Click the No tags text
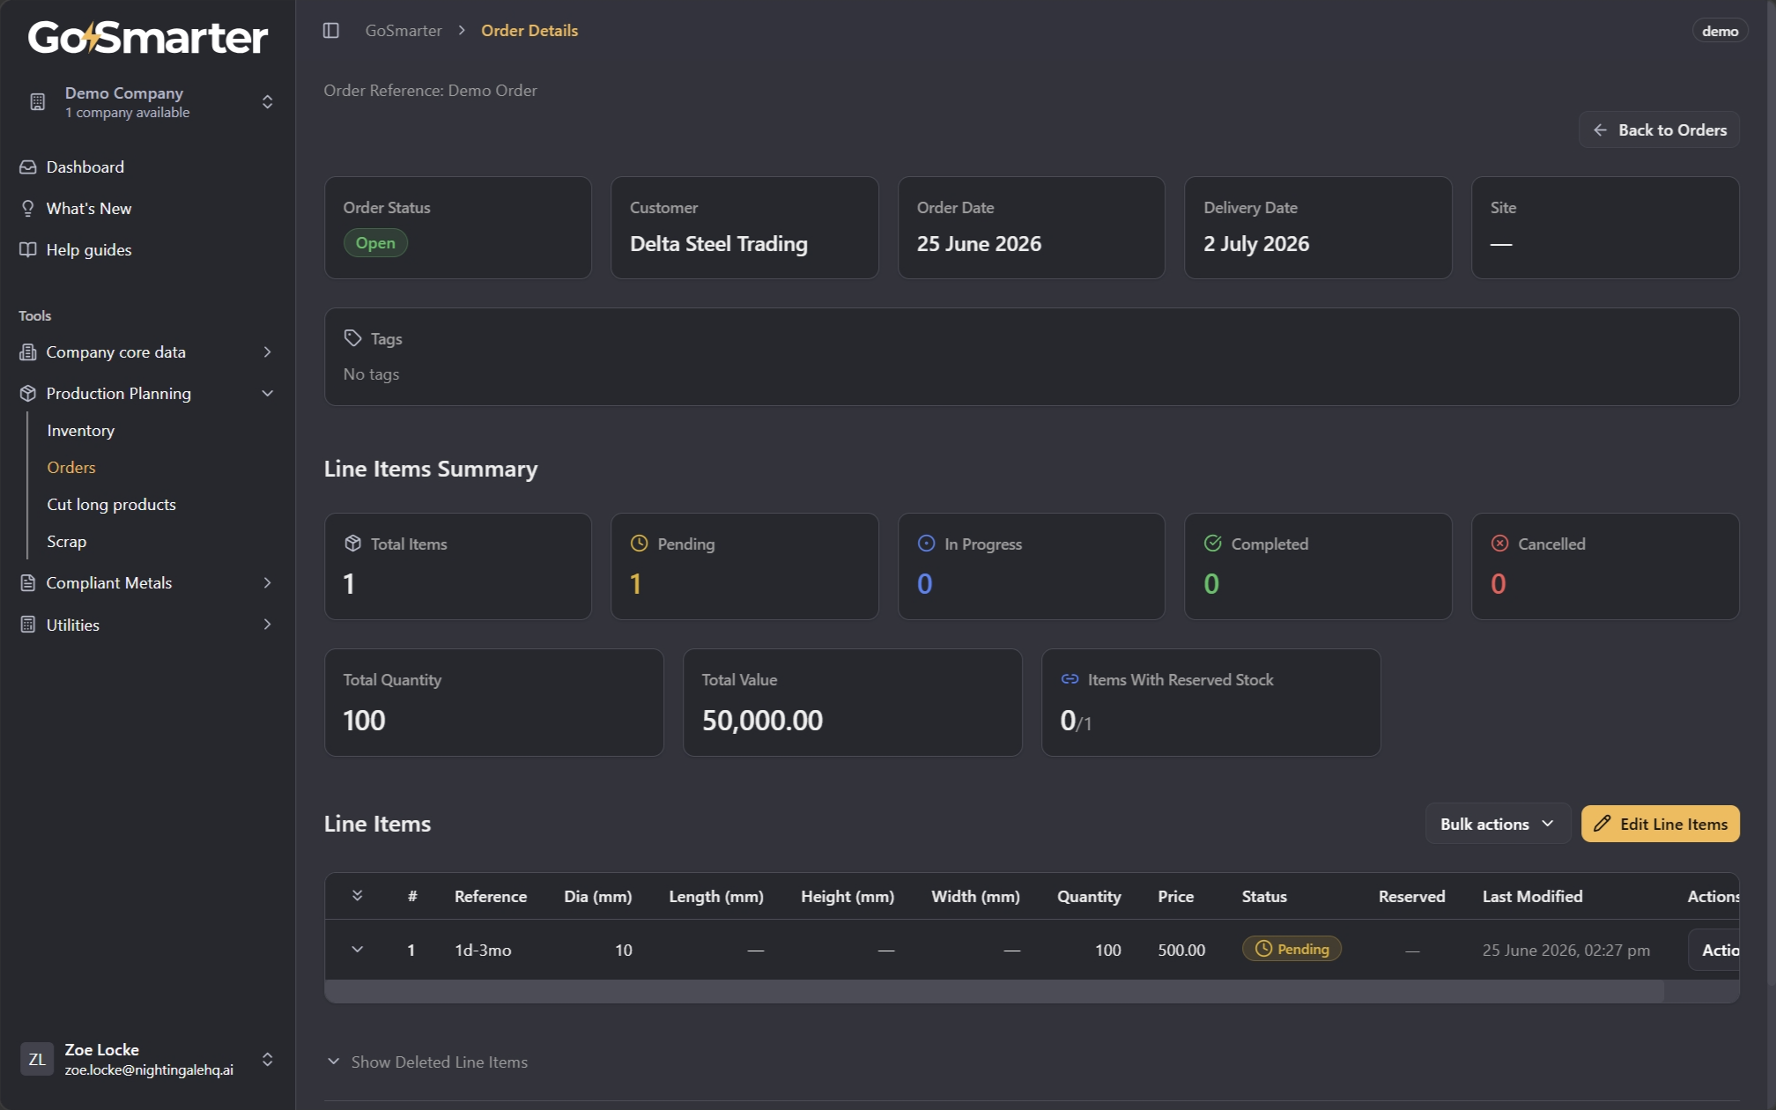Screen dimensions: 1776x1110 (x=371, y=374)
